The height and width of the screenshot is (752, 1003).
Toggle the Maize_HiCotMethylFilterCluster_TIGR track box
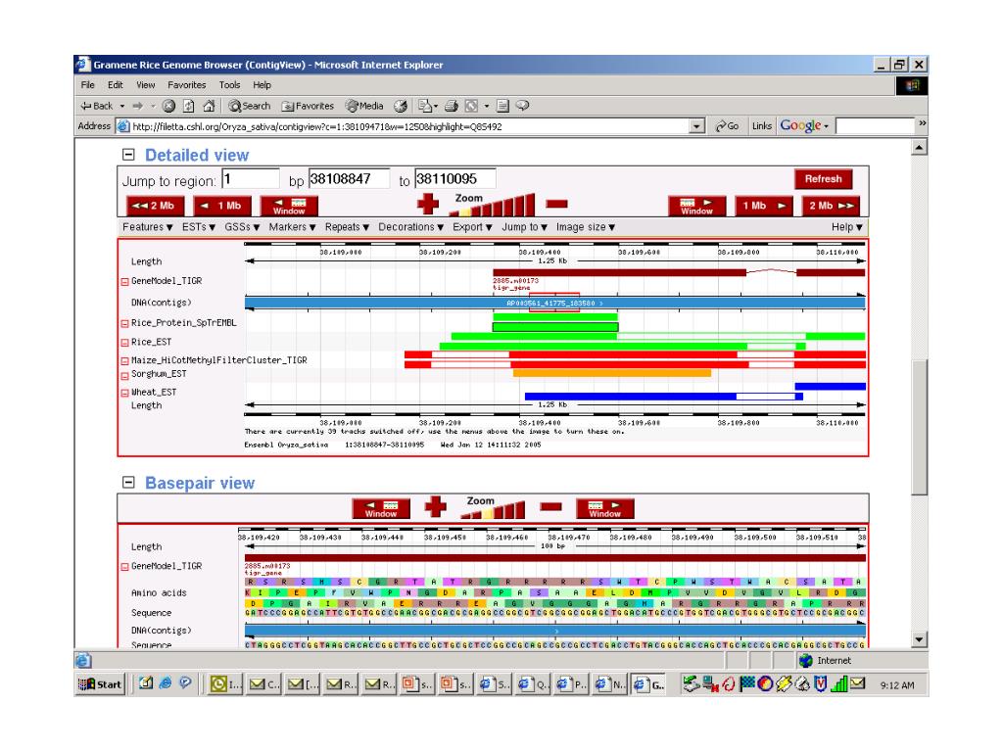pos(125,361)
